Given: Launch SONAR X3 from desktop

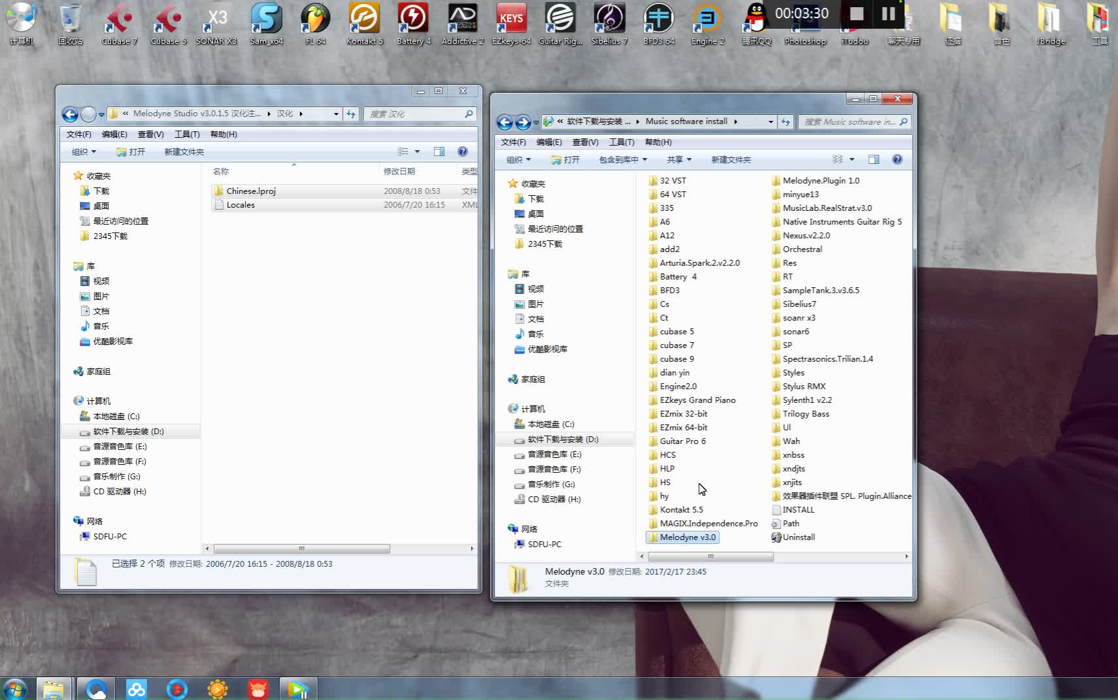Looking at the screenshot, I should tap(217, 24).
